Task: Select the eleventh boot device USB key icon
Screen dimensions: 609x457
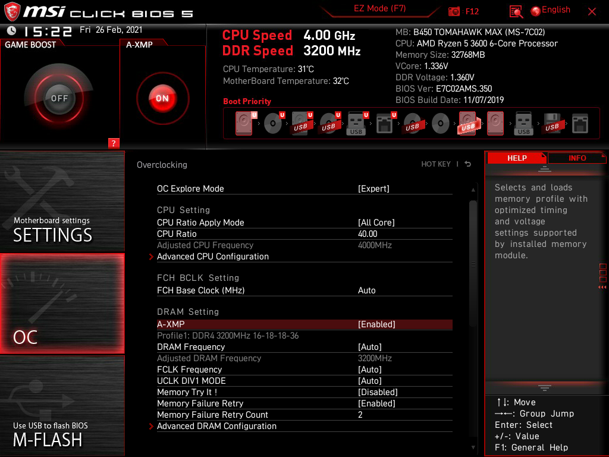Action: click(x=523, y=124)
